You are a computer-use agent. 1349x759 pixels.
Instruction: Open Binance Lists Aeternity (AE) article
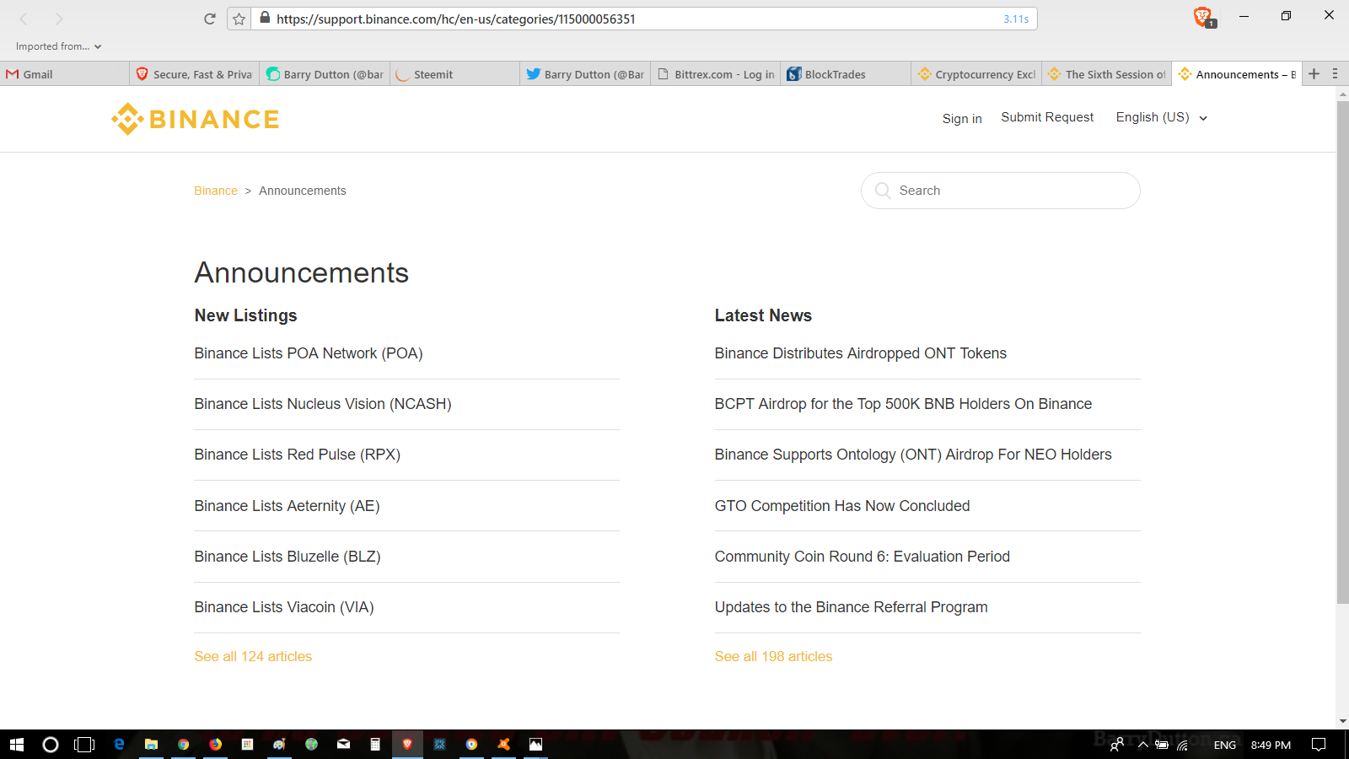click(x=287, y=506)
